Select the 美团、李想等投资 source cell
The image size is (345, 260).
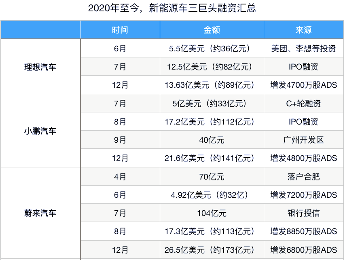coord(303,49)
